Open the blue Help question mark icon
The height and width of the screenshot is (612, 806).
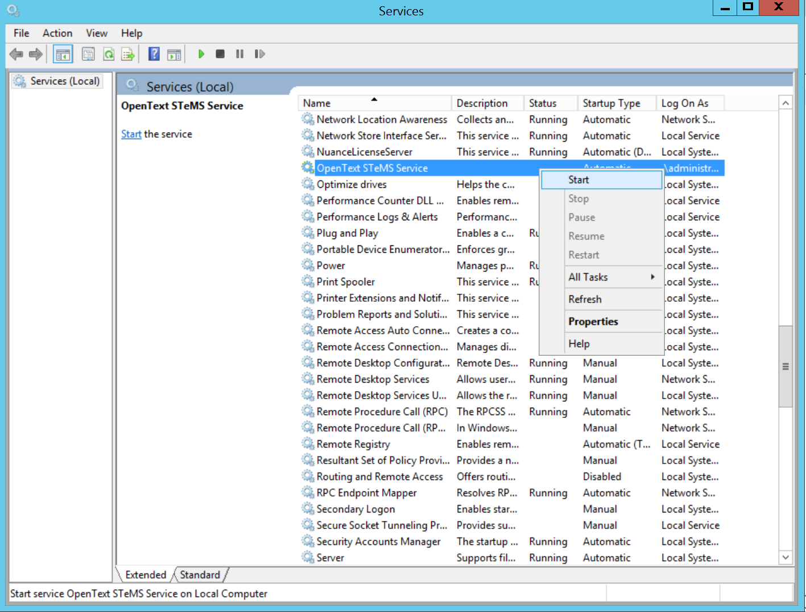[x=154, y=54]
